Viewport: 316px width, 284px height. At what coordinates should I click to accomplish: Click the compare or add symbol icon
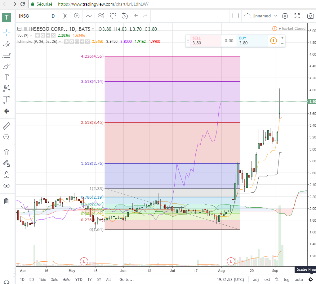[x=77, y=16]
